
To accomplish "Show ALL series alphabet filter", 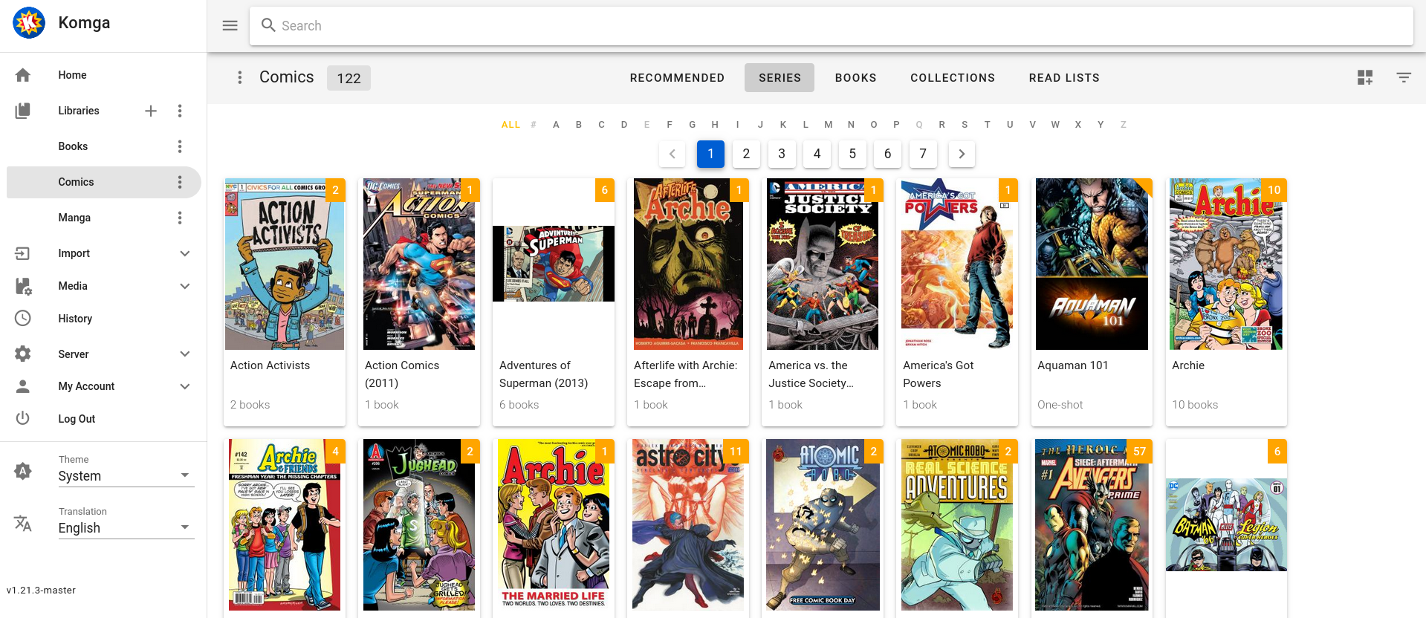I will click(x=511, y=125).
